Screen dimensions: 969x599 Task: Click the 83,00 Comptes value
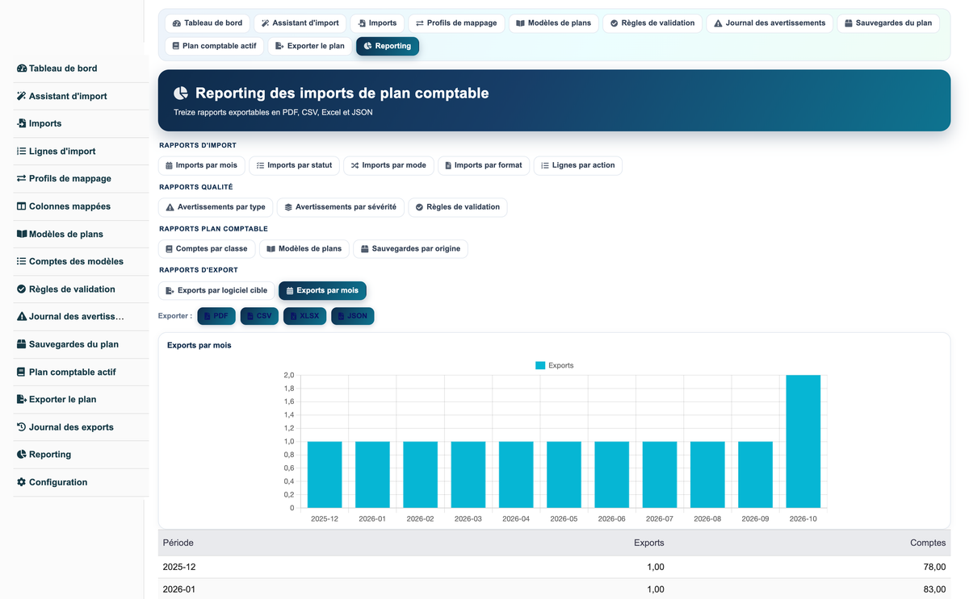click(934, 589)
